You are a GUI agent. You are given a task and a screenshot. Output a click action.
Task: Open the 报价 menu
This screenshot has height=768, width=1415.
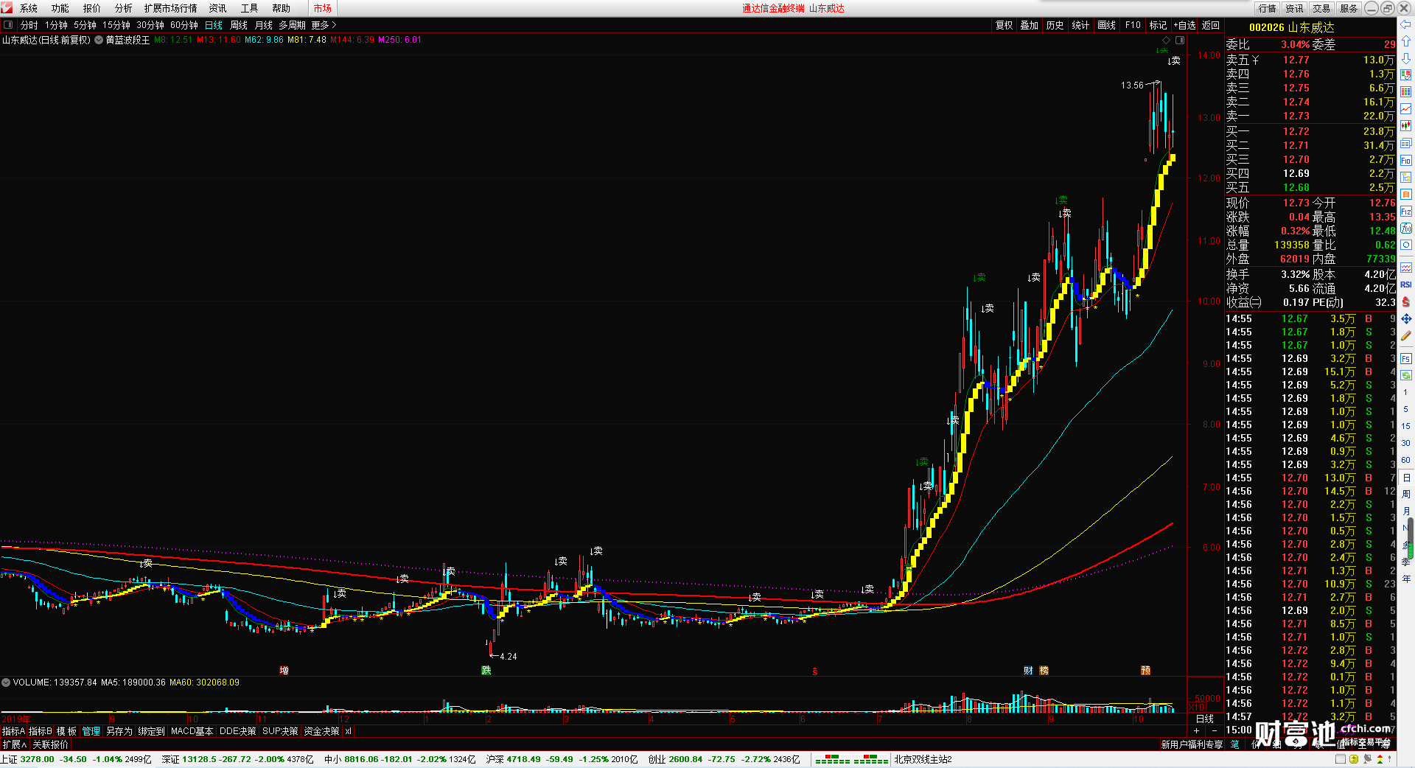click(92, 8)
